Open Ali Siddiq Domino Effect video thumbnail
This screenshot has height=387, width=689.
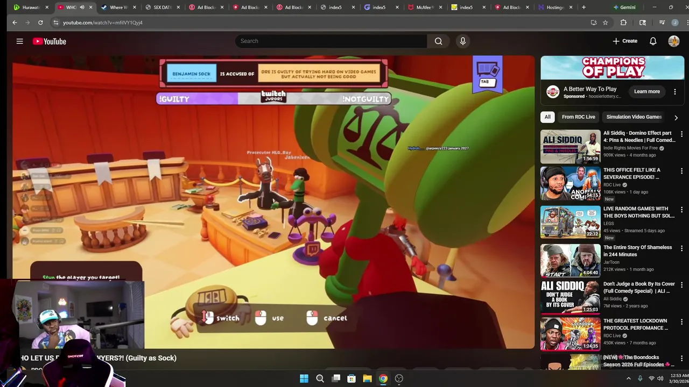(x=570, y=146)
